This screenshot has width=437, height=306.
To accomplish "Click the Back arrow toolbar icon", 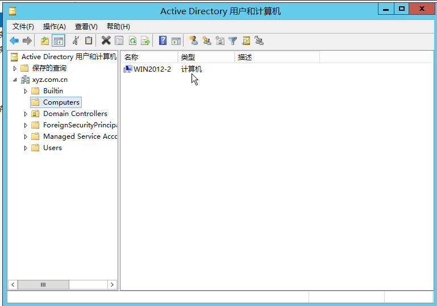I will pos(14,41).
